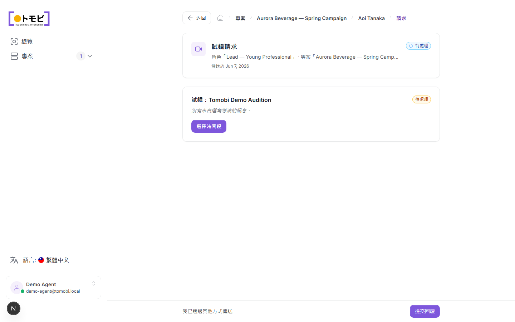The image size is (515, 322).
Task: Open Aurora Beverage — Spring Campaign breadcrumb
Action: click(301, 18)
